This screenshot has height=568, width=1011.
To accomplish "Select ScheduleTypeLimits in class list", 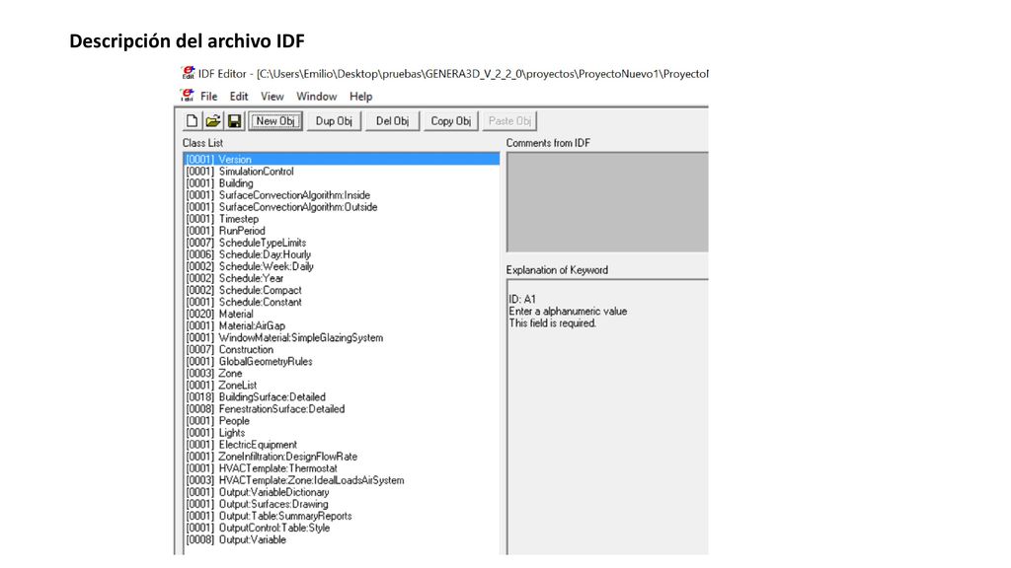I will 342,243.
